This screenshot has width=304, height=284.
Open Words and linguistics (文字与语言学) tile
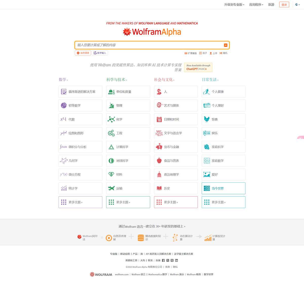coord(176,133)
